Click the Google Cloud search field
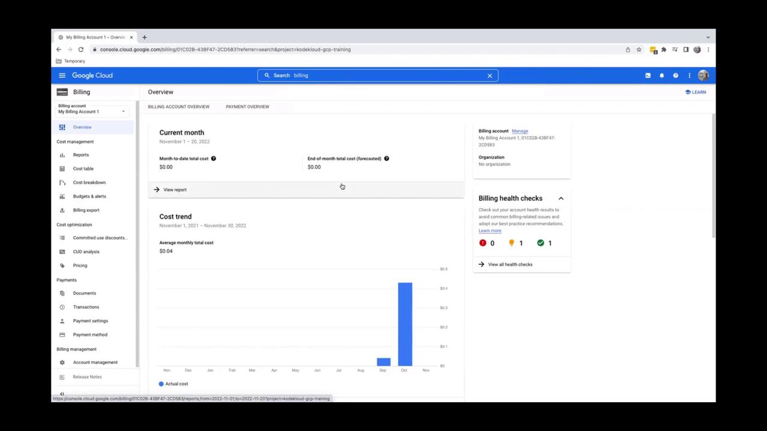 click(x=378, y=75)
